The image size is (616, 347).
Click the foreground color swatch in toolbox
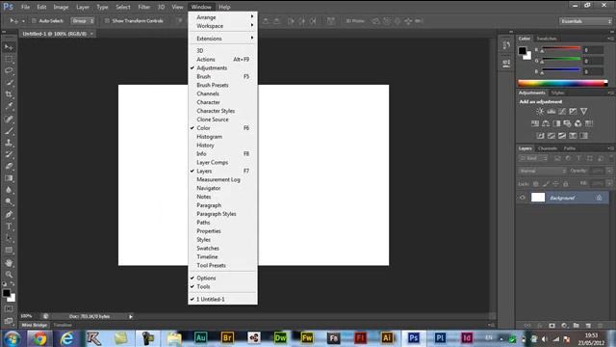7,293
